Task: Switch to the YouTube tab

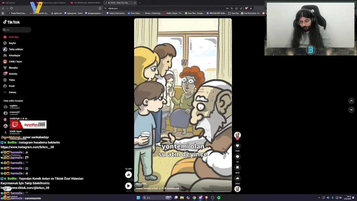Action: [x=10, y=3]
